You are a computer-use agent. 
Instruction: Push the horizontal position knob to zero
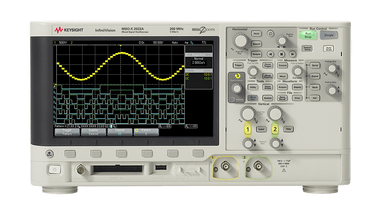(x=282, y=40)
